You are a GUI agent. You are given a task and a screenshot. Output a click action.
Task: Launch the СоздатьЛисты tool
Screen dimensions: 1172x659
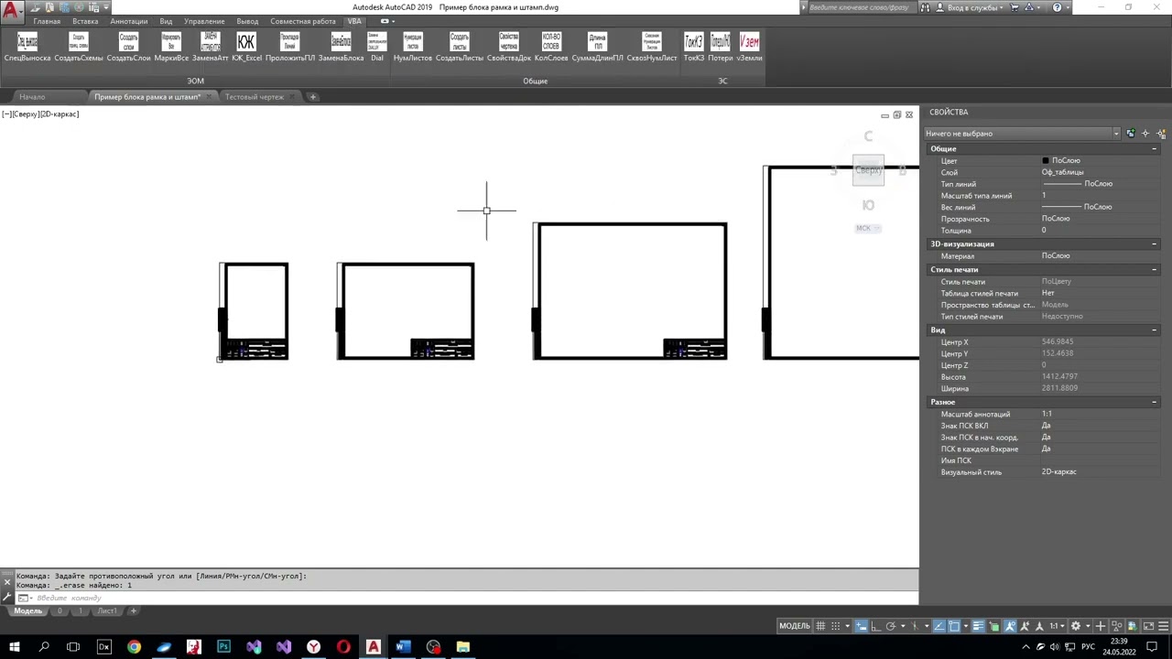point(460,48)
